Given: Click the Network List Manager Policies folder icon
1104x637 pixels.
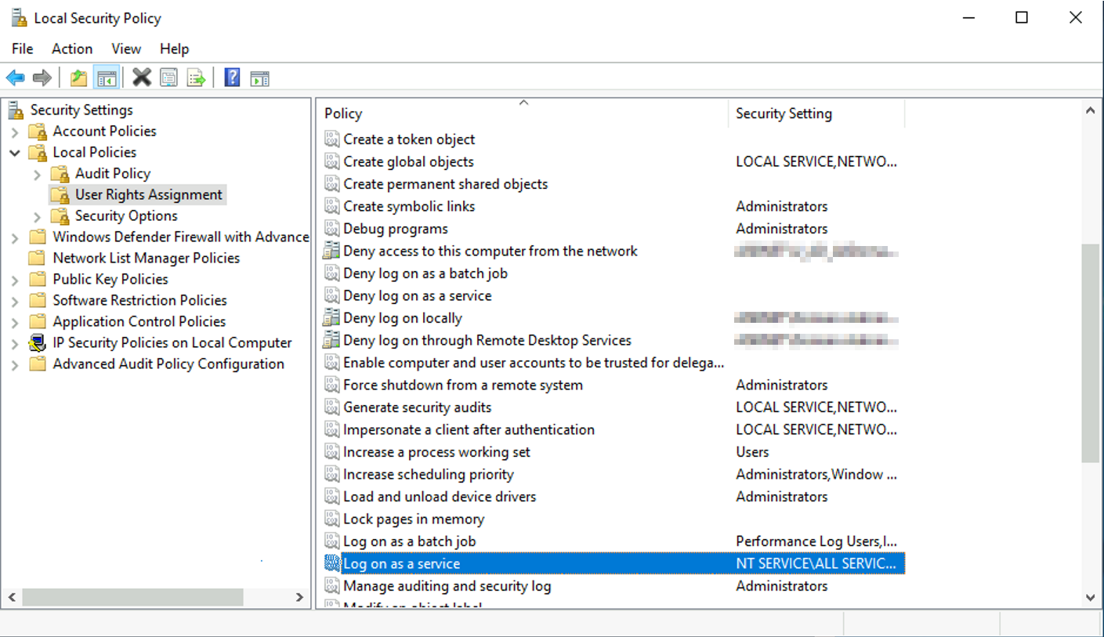Looking at the screenshot, I should point(38,258).
